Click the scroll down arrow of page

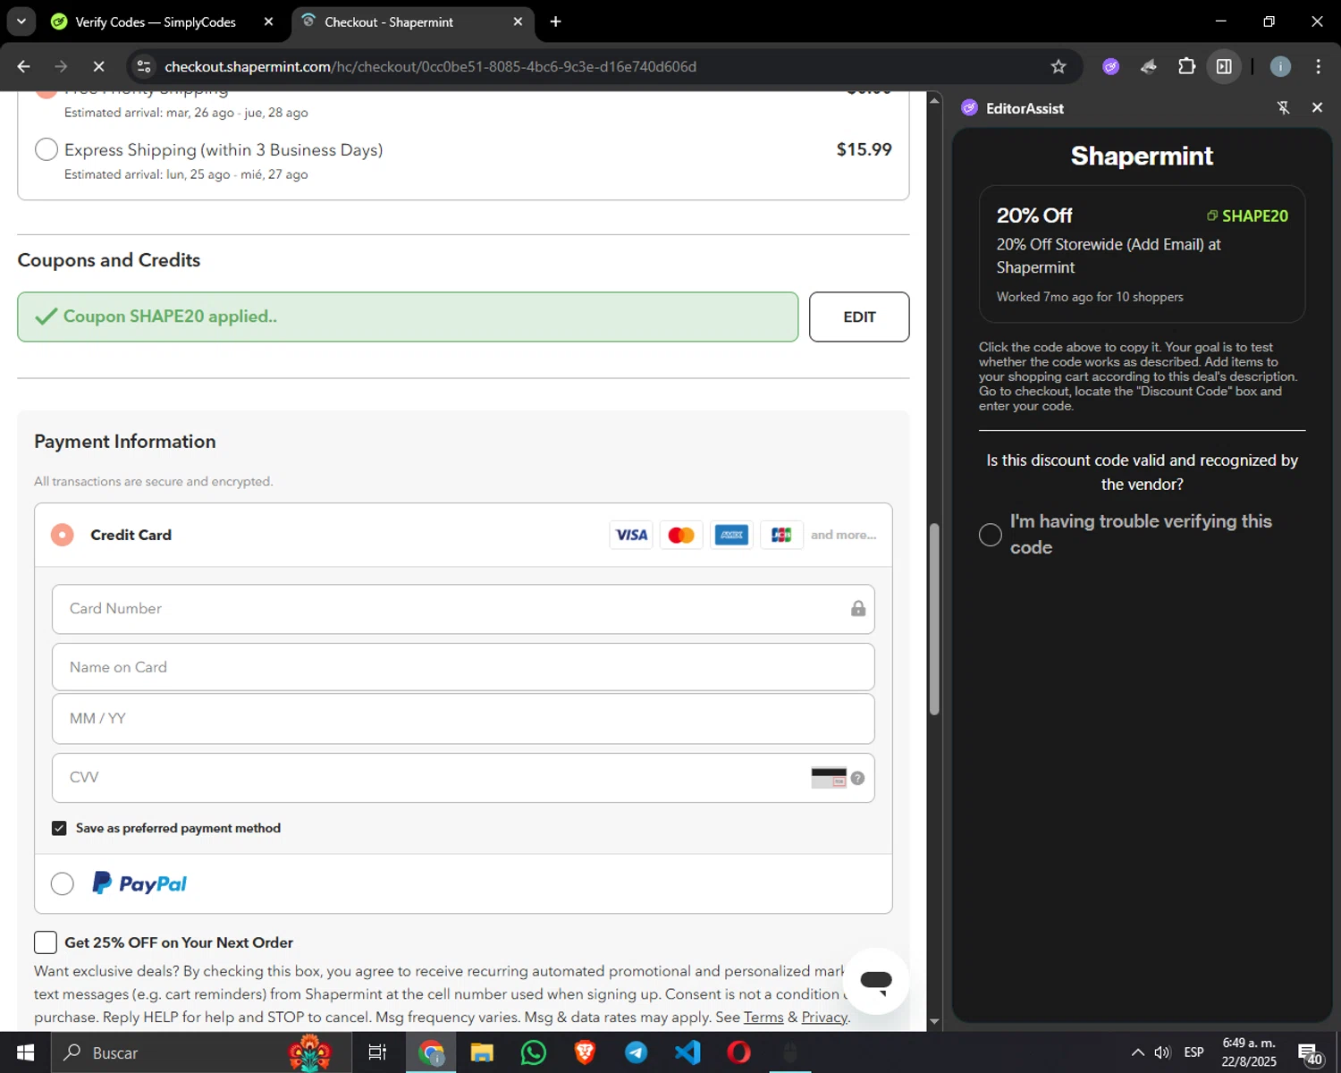tap(934, 1021)
